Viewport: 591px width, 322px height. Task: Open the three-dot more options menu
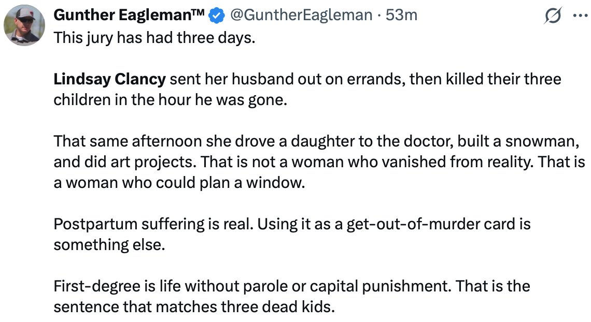pyautogui.click(x=580, y=16)
